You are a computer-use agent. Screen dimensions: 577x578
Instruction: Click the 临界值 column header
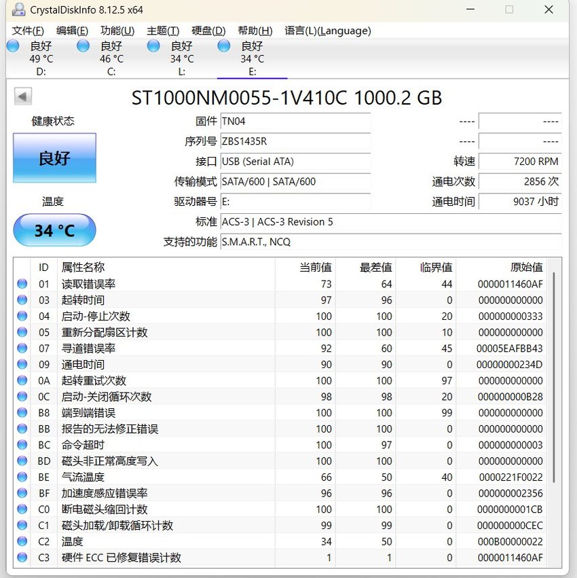426,267
